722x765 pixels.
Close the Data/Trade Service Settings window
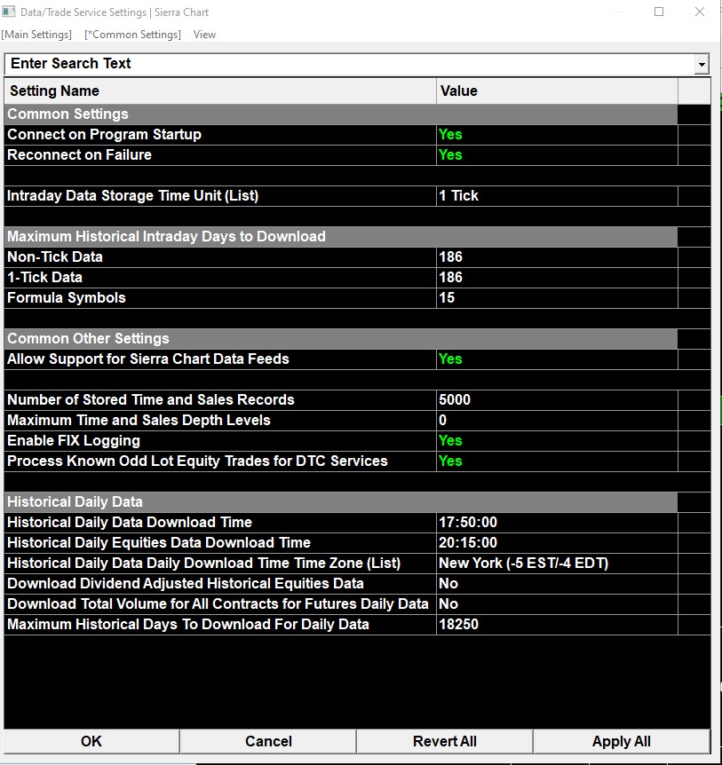[x=700, y=12]
